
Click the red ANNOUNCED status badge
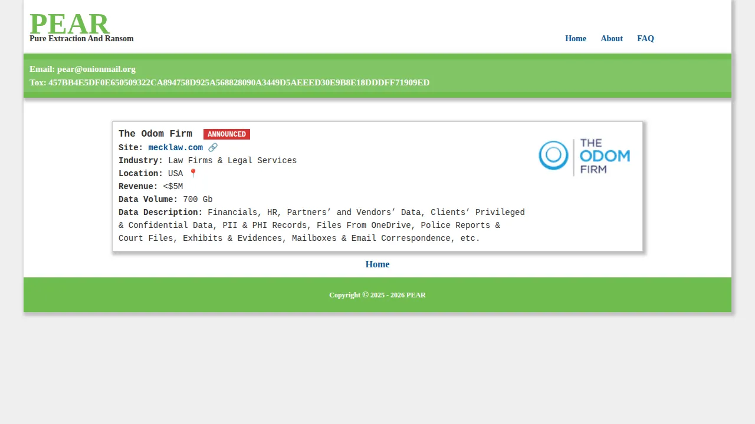(x=226, y=134)
